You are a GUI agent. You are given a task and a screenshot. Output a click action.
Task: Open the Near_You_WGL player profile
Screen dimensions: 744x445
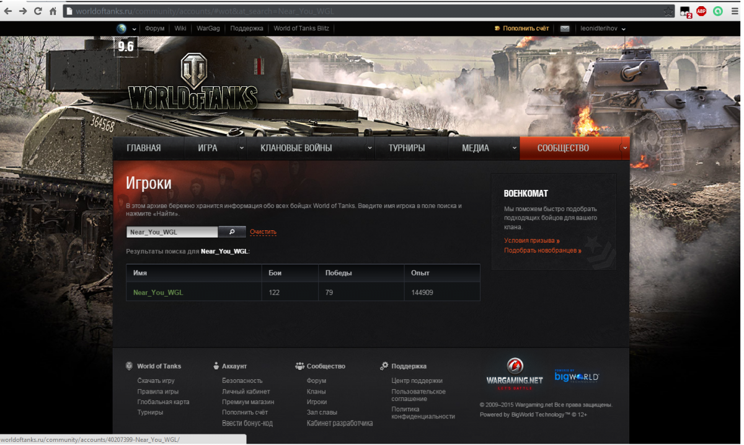tap(158, 292)
